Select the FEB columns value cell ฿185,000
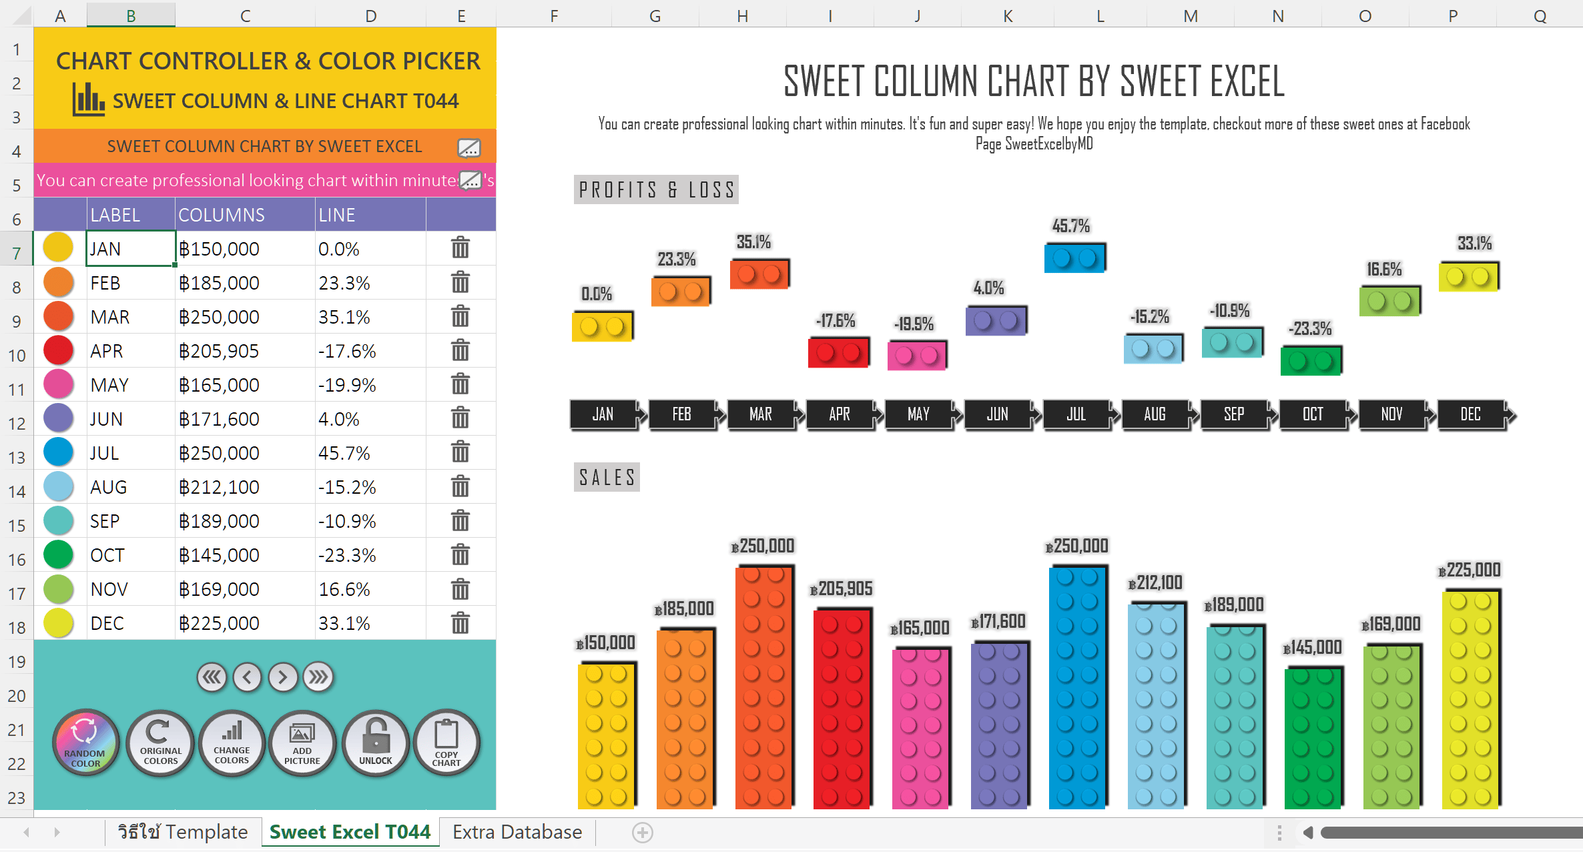1583x852 pixels. tap(245, 283)
